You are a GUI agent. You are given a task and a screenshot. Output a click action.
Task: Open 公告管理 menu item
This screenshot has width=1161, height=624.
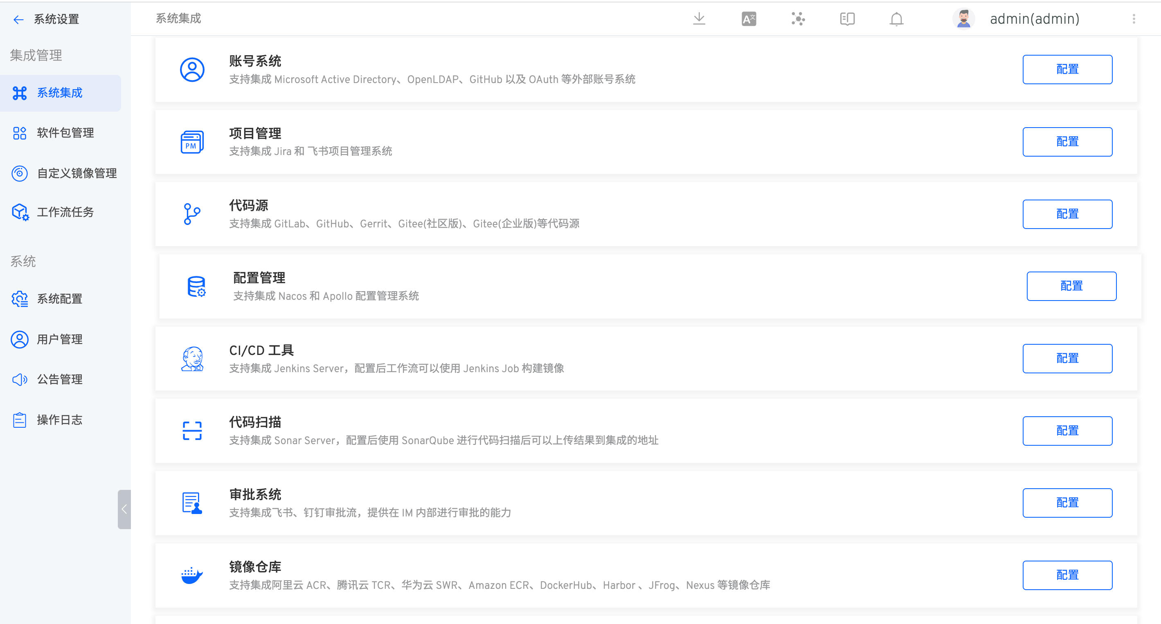[61, 379]
